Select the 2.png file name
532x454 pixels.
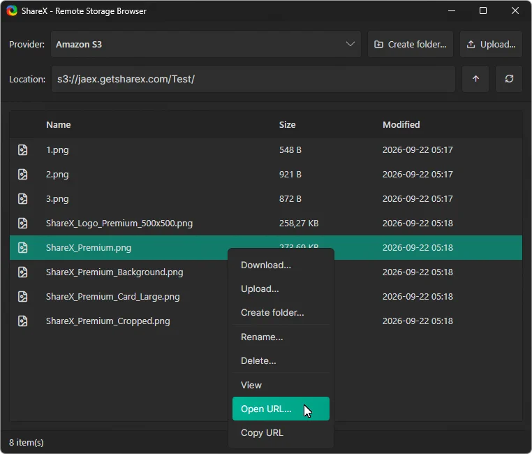point(57,175)
